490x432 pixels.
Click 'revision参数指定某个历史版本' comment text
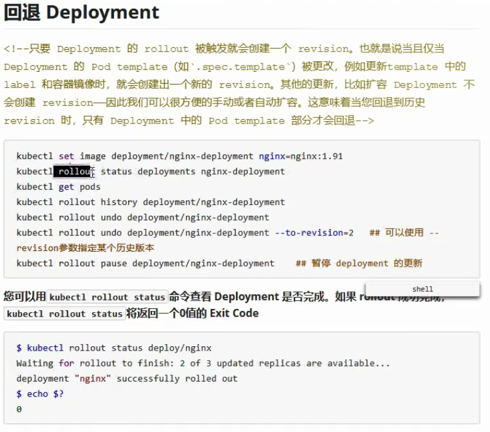click(85, 248)
